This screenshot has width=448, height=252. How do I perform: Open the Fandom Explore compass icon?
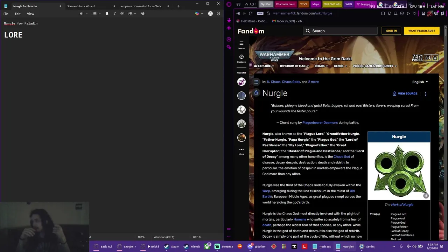pyautogui.click(x=241, y=58)
